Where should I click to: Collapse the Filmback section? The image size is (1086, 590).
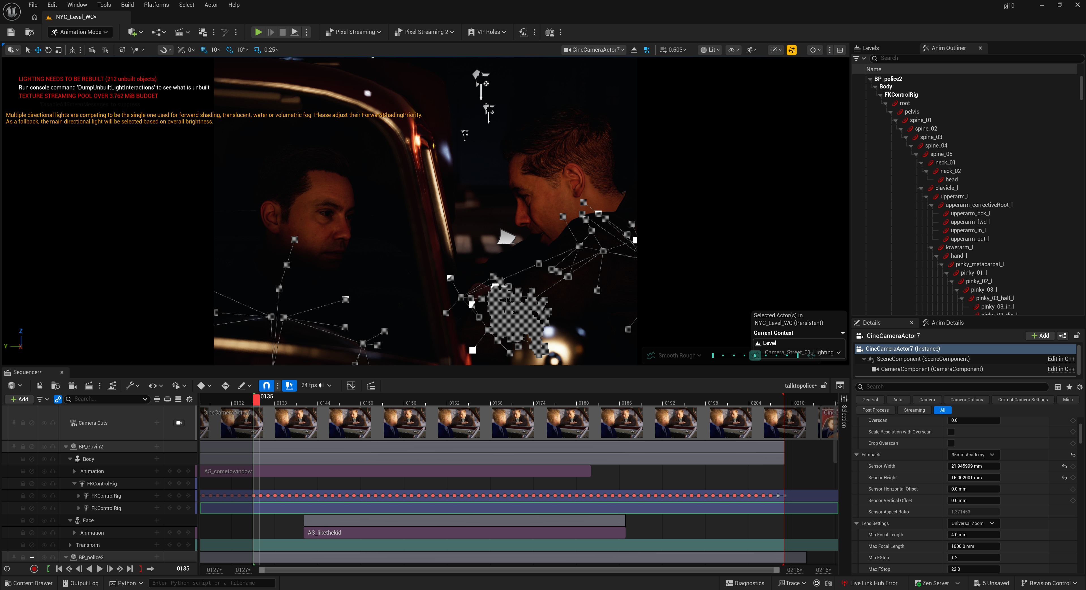(x=857, y=455)
